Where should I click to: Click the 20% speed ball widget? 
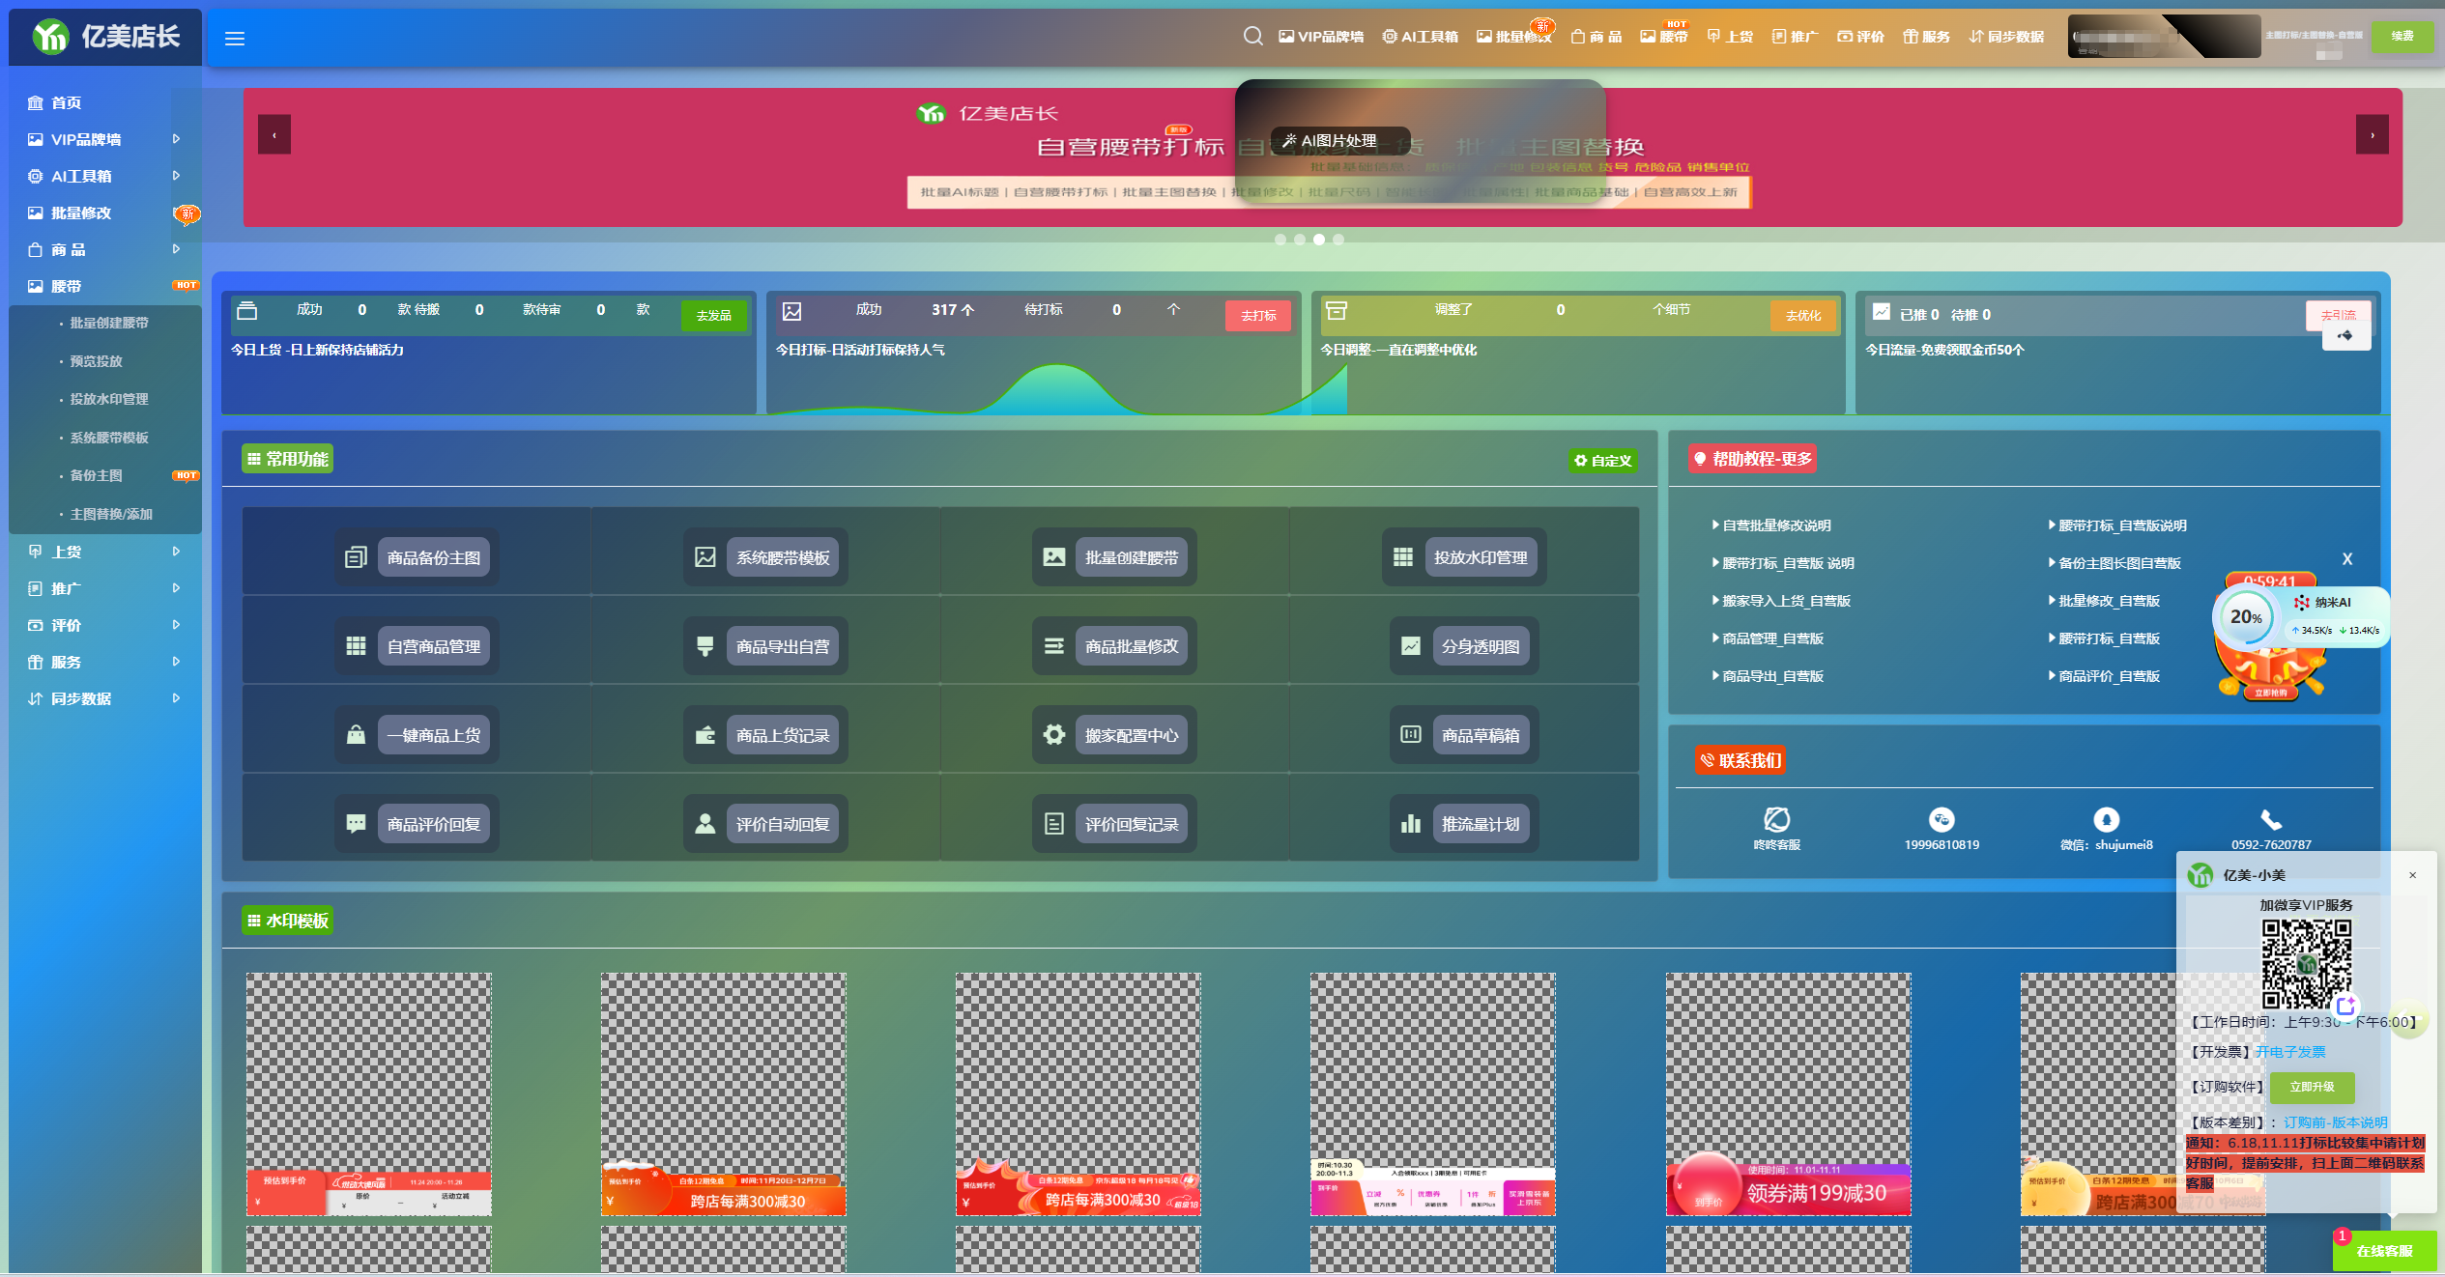pos(2245,617)
